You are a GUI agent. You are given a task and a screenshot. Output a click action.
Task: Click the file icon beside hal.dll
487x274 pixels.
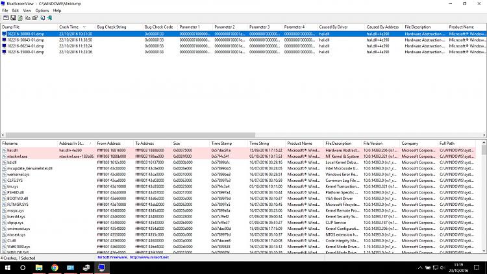coord(4,151)
